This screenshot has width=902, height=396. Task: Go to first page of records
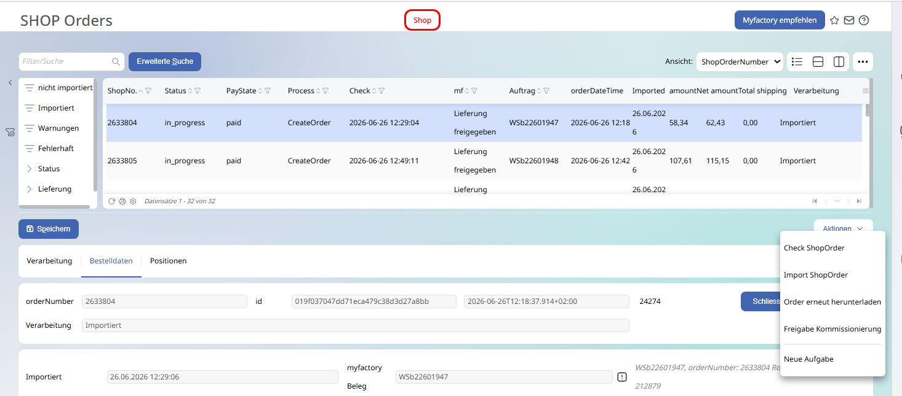pos(815,201)
